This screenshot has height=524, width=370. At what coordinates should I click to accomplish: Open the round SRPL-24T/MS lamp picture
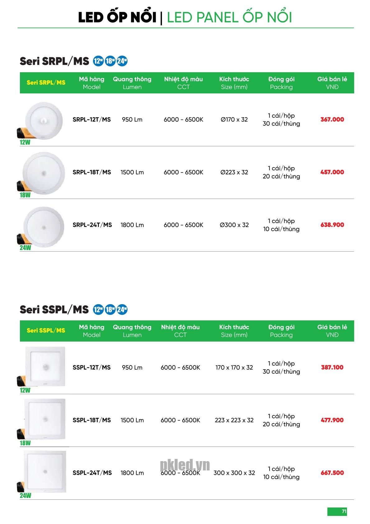(44, 225)
